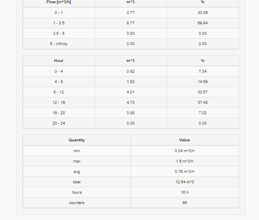259x220 pixels.
Task: Click the 14.59 percentage cell
Action: coord(202,82)
